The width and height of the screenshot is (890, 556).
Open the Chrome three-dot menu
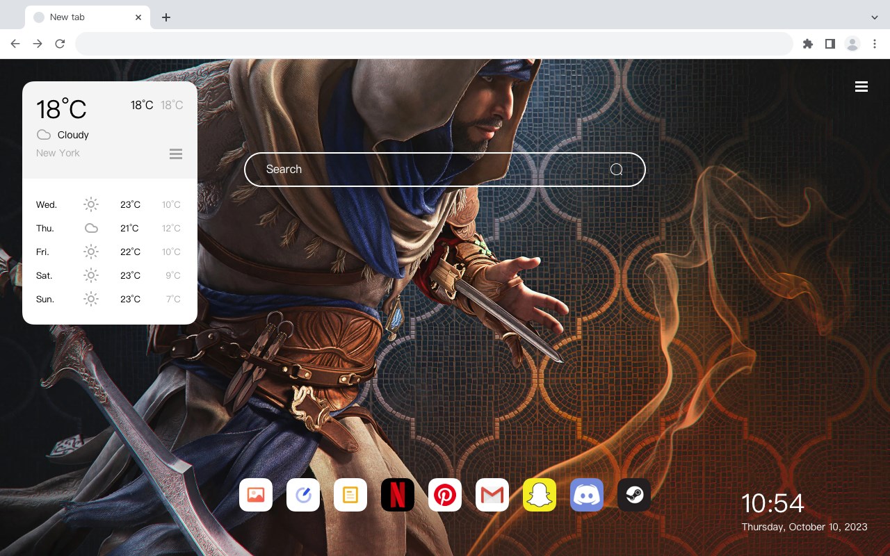875,44
